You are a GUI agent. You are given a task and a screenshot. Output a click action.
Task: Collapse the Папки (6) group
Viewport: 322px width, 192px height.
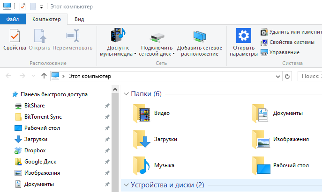coord(126,94)
